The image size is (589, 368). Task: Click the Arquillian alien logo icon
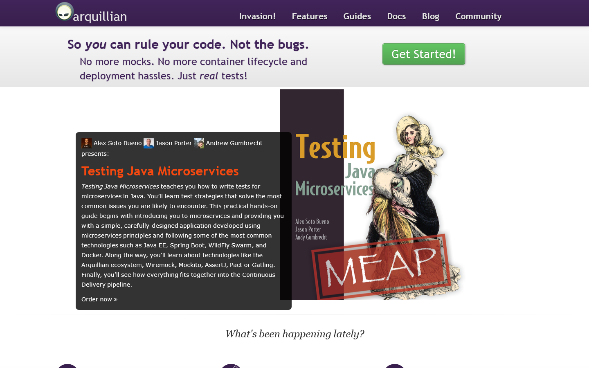click(65, 11)
